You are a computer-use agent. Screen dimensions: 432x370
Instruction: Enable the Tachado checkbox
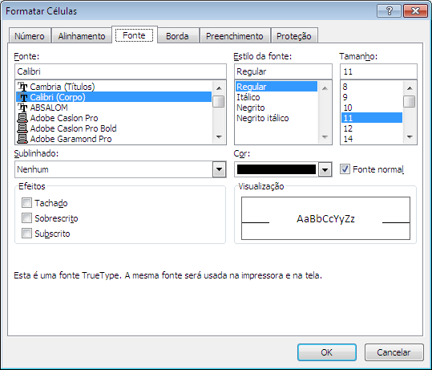pos(26,203)
